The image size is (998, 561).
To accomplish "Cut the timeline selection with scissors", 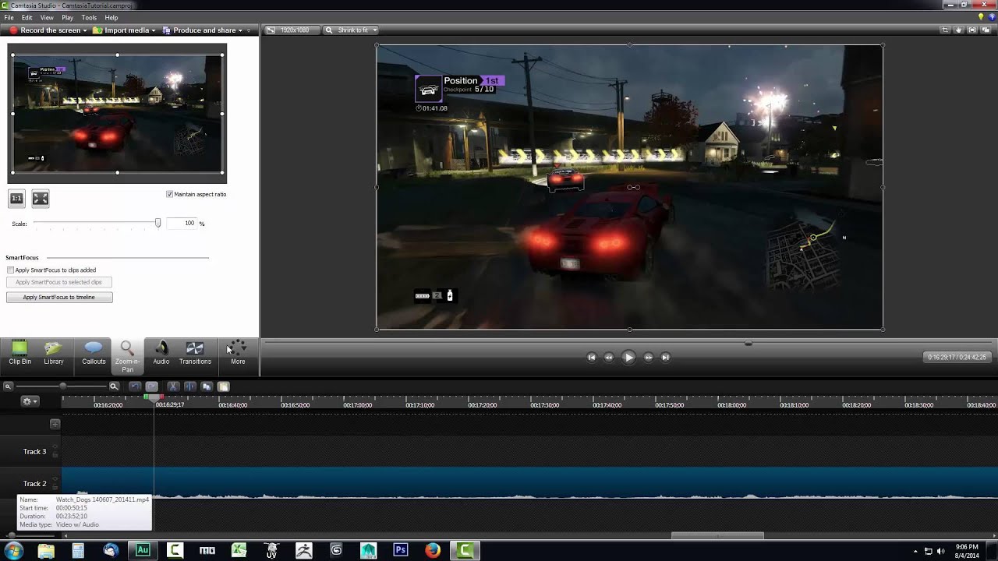I will (173, 386).
